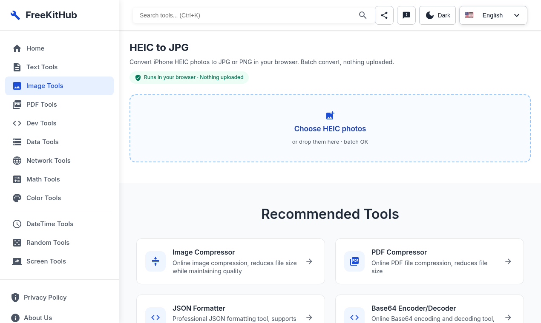This screenshot has height=323, width=541.
Task: Click the 'or drop them here · batch OK' text
Action: click(330, 142)
